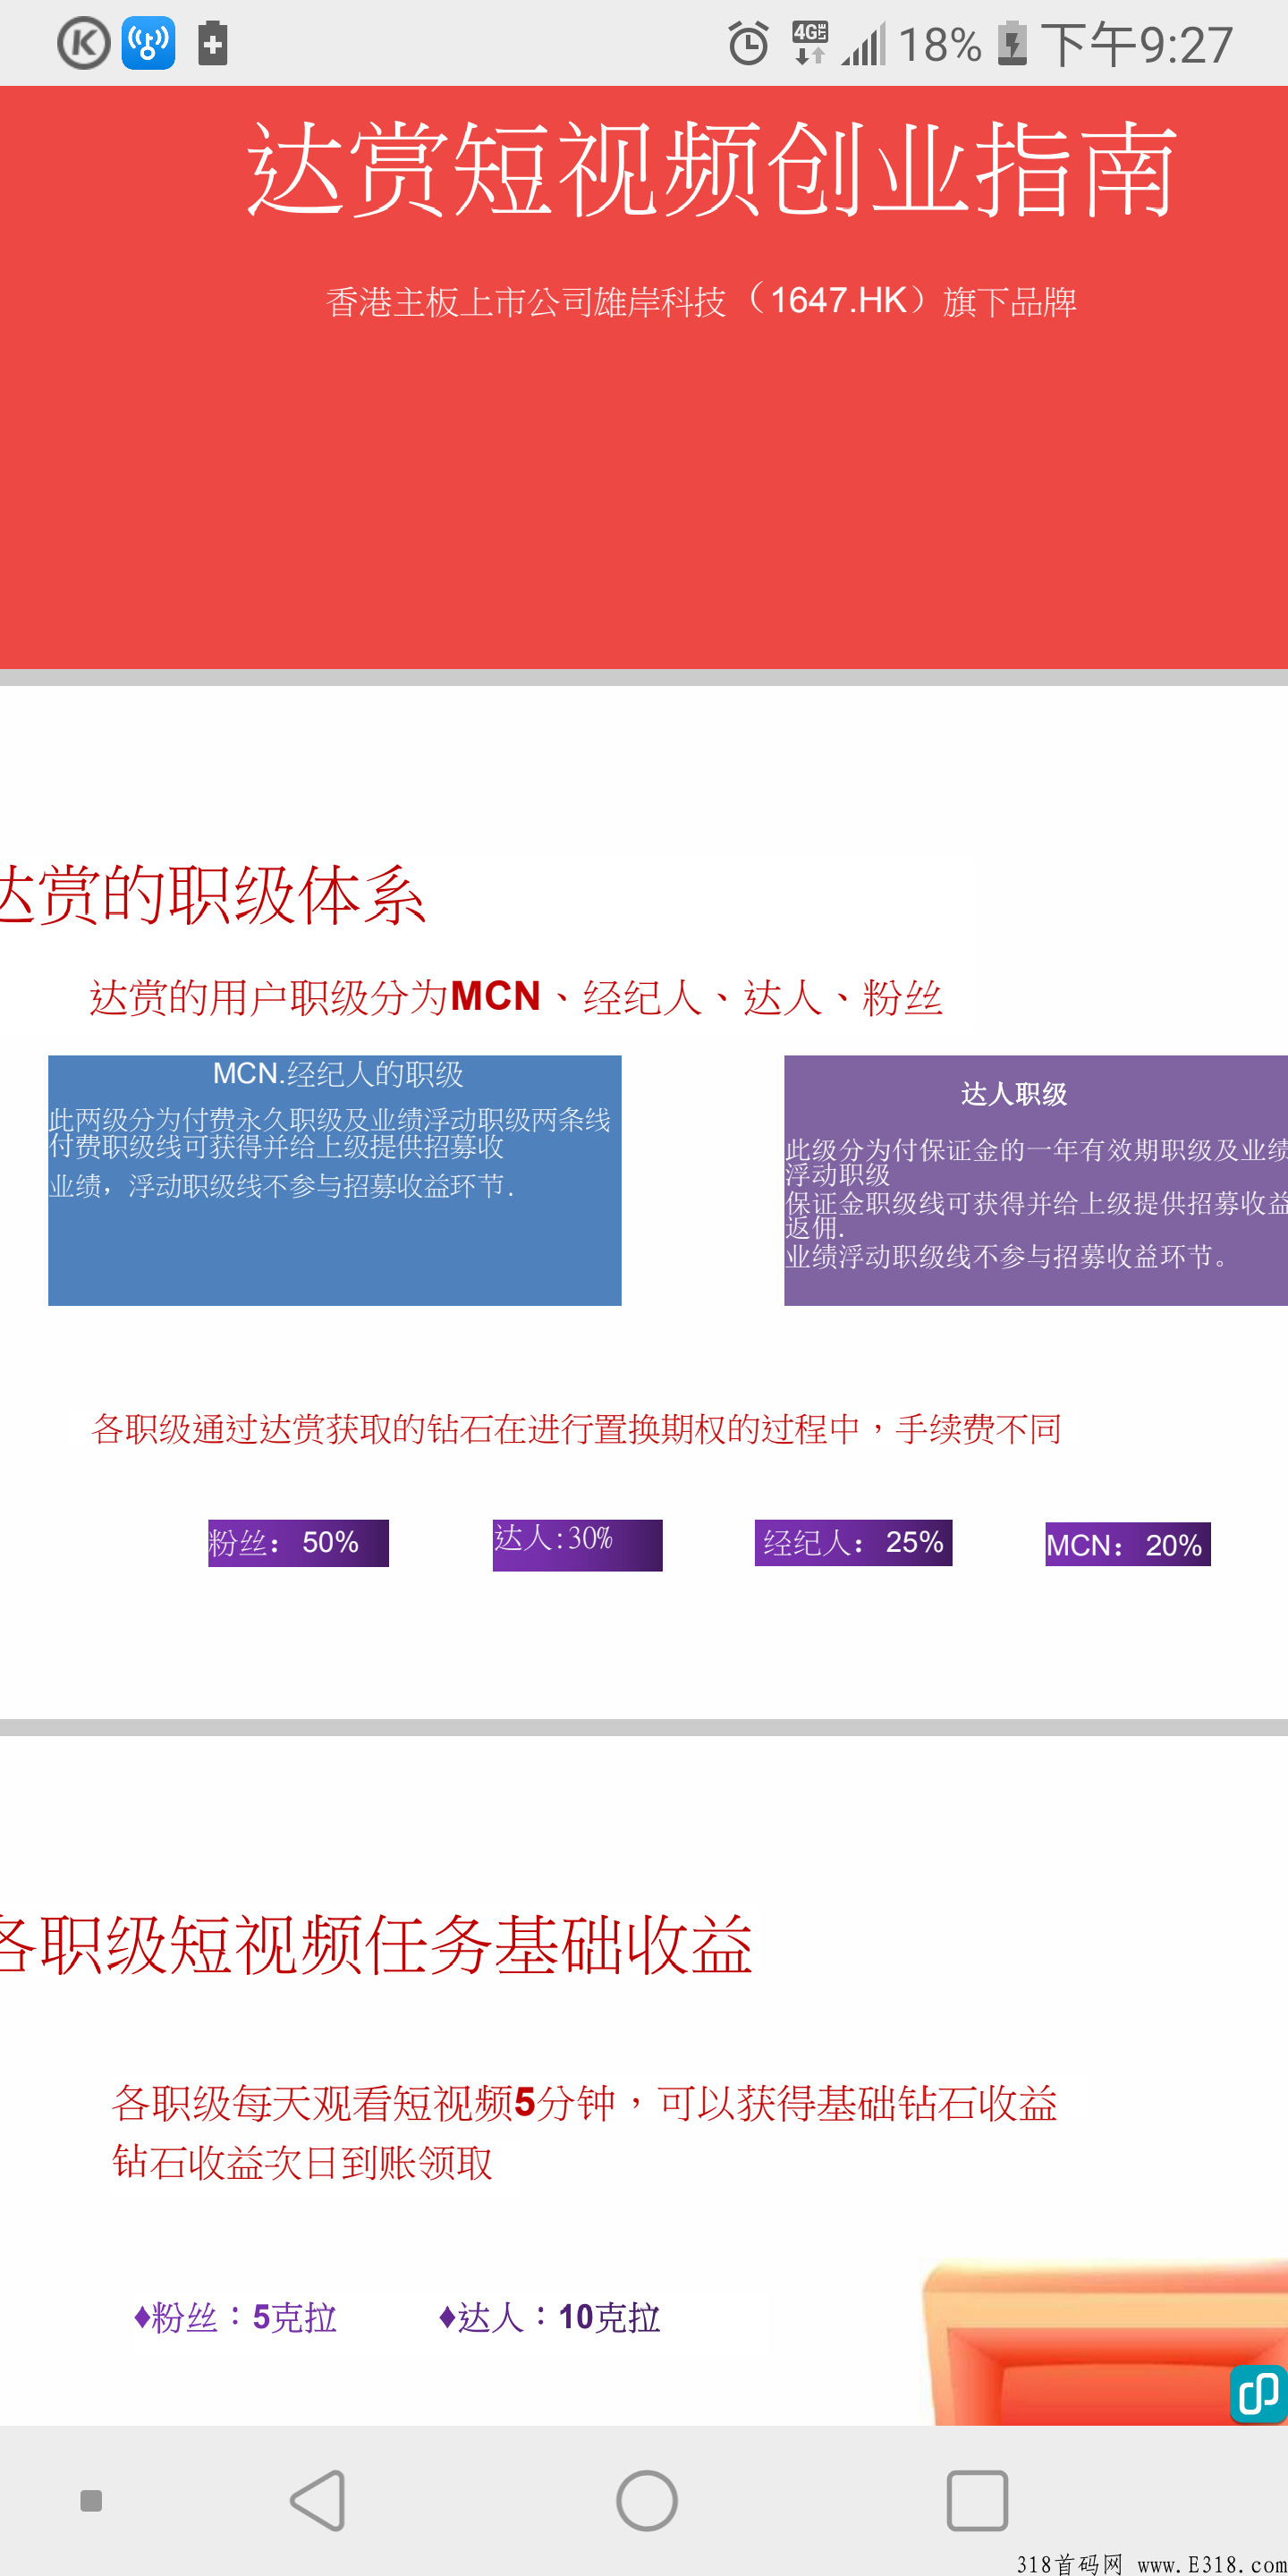Tap the small dot nav bar toggle

91,2500
